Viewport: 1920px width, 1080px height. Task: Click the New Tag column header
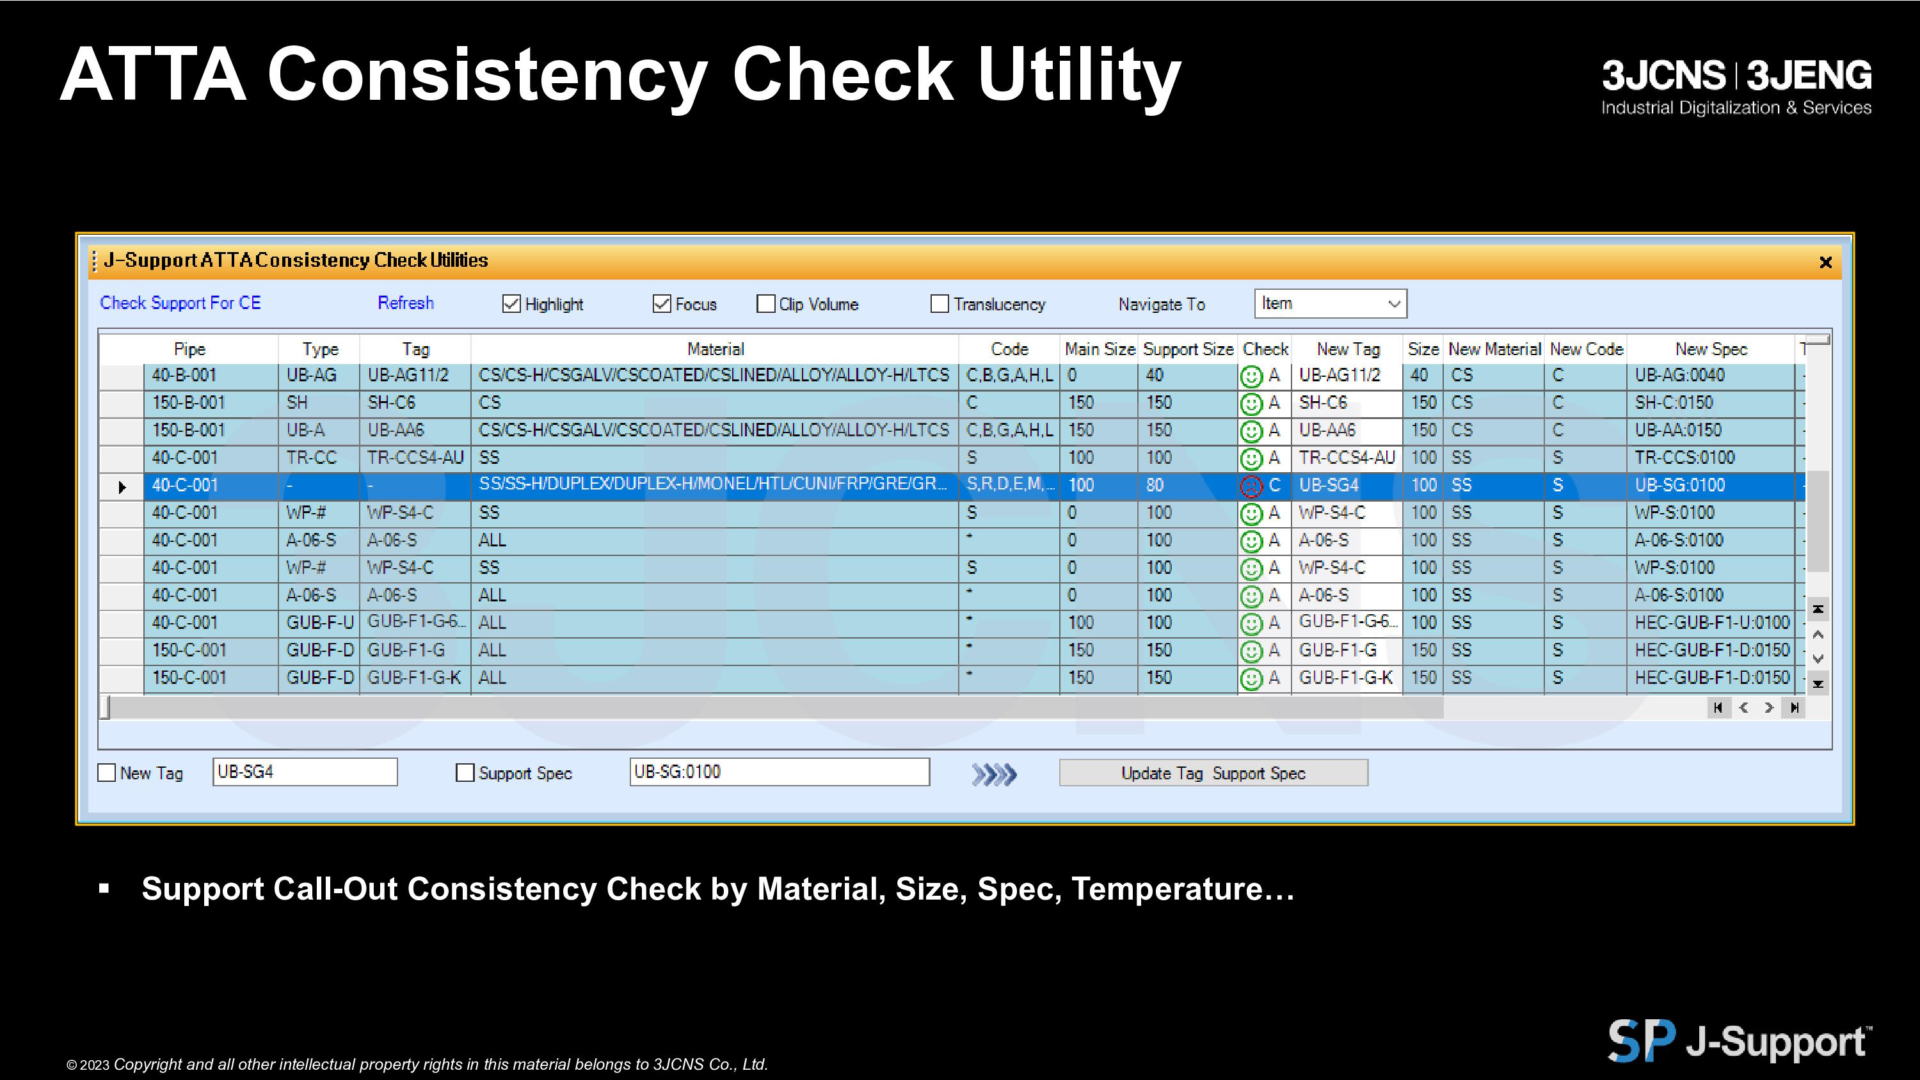pos(1348,349)
